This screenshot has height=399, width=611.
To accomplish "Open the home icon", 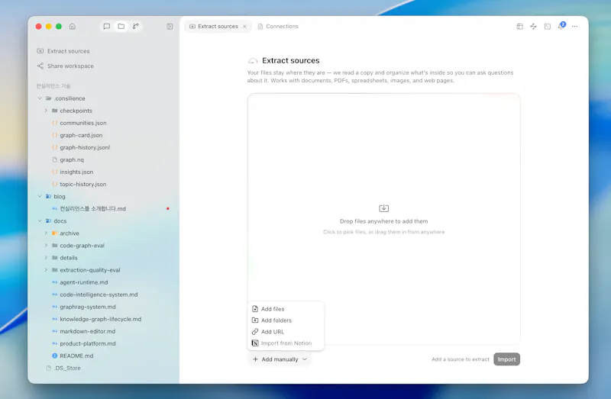I will tap(72, 27).
